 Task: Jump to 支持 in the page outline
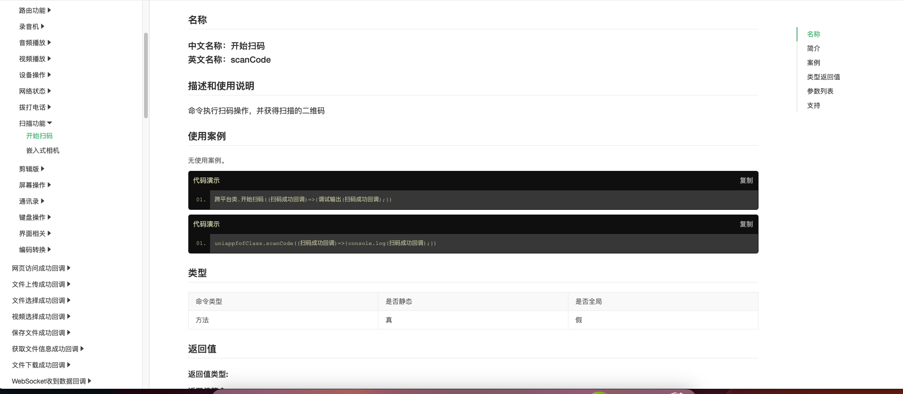pos(814,105)
